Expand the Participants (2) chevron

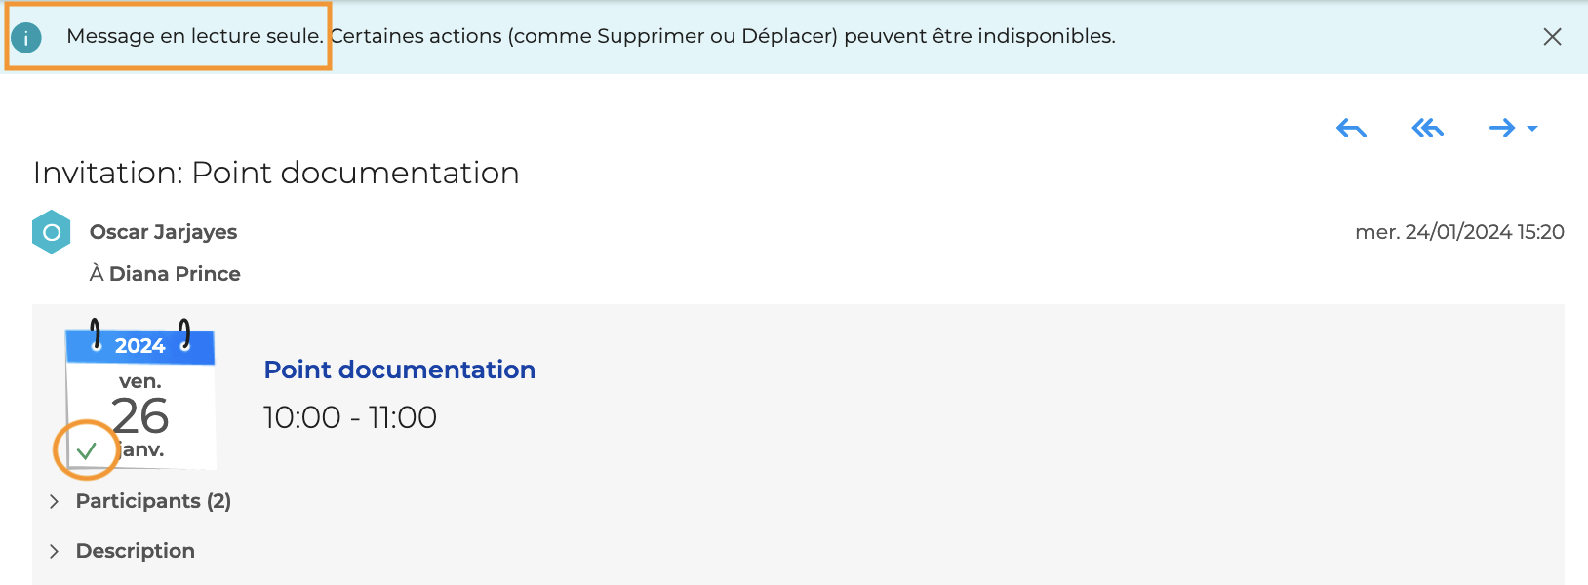(x=54, y=501)
